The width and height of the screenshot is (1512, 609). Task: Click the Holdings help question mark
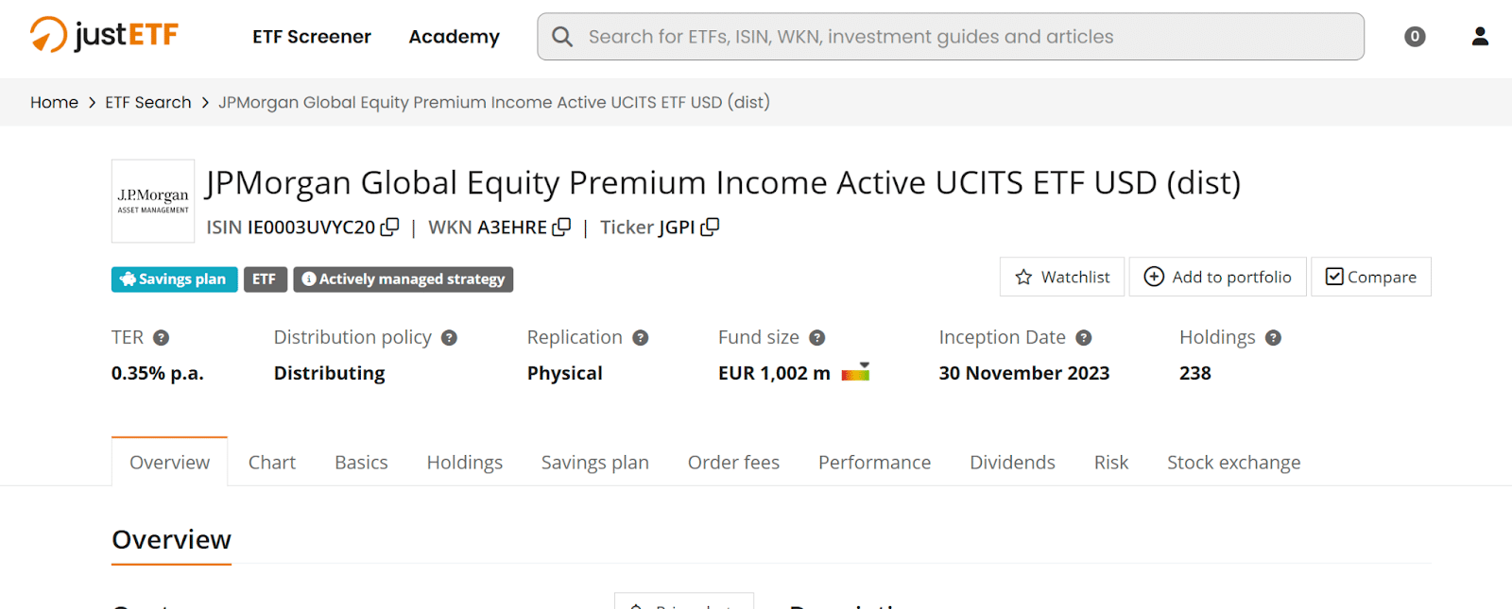point(1273,338)
